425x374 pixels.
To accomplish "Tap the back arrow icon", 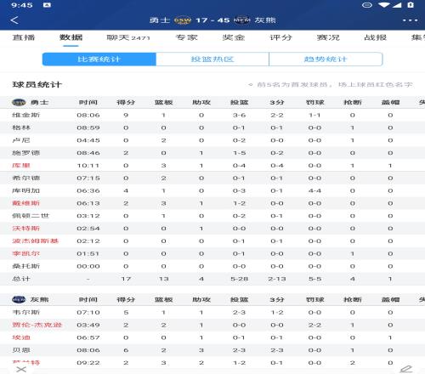I will pyautogui.click(x=14, y=20).
